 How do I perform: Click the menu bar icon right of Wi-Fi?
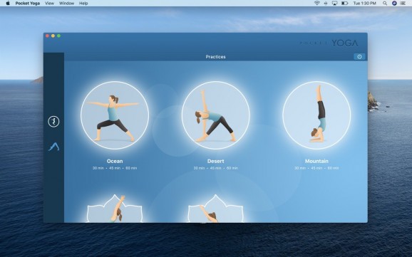(326, 3)
